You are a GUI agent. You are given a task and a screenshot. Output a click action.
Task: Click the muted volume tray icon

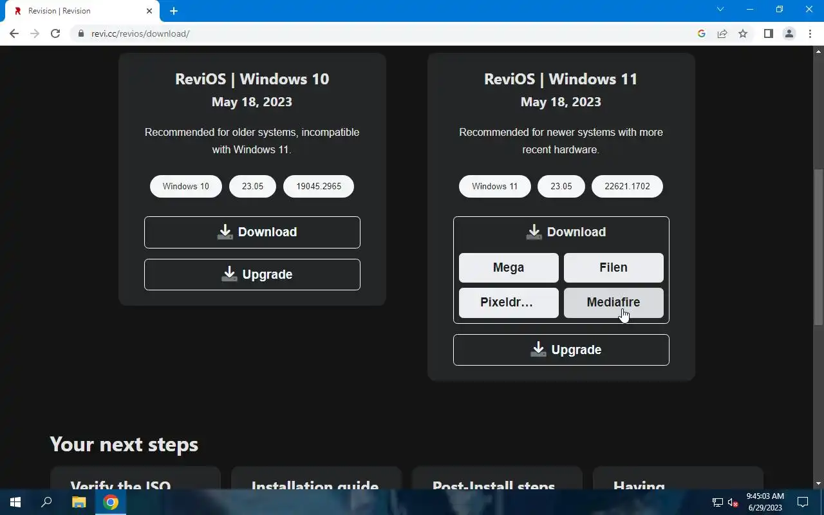[733, 502]
